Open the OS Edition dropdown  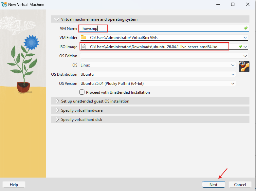click(164, 56)
